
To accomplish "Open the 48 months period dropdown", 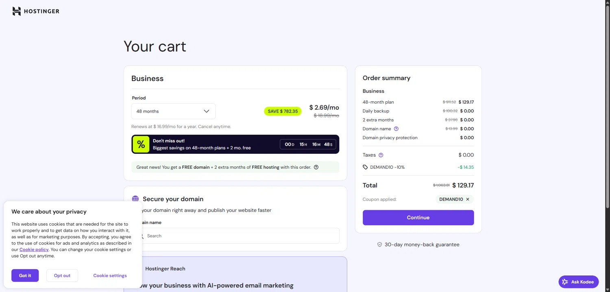I will (173, 111).
